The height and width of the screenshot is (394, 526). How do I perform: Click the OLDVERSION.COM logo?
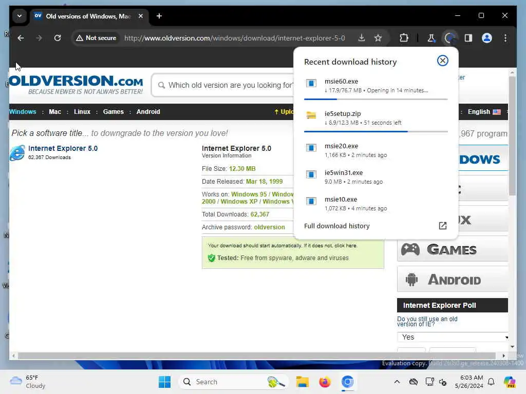click(x=76, y=85)
